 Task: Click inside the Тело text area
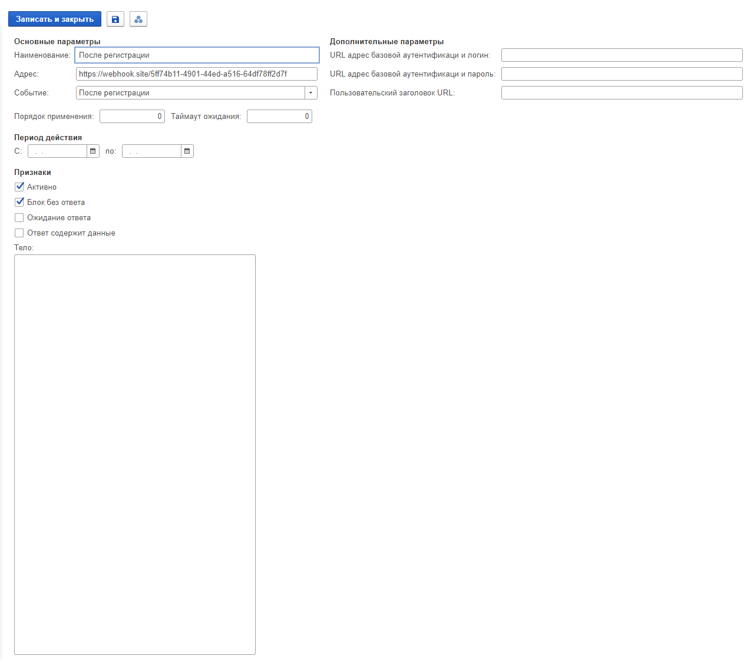pyautogui.click(x=135, y=455)
